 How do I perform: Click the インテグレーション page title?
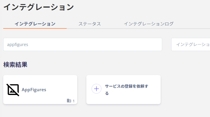(x=38, y=7)
